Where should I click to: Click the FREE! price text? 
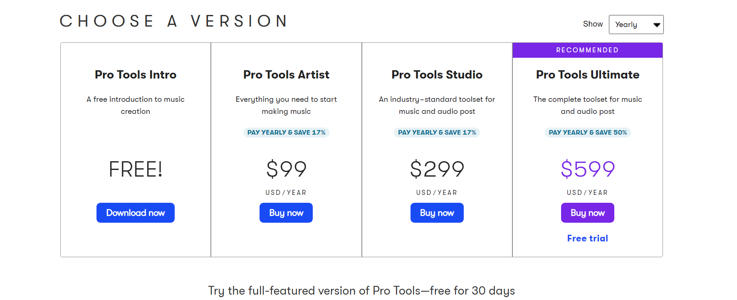(x=136, y=169)
